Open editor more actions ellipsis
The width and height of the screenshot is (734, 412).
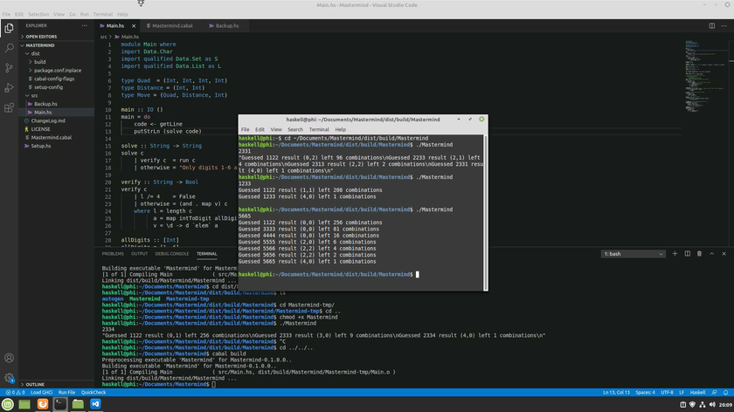coord(724,25)
